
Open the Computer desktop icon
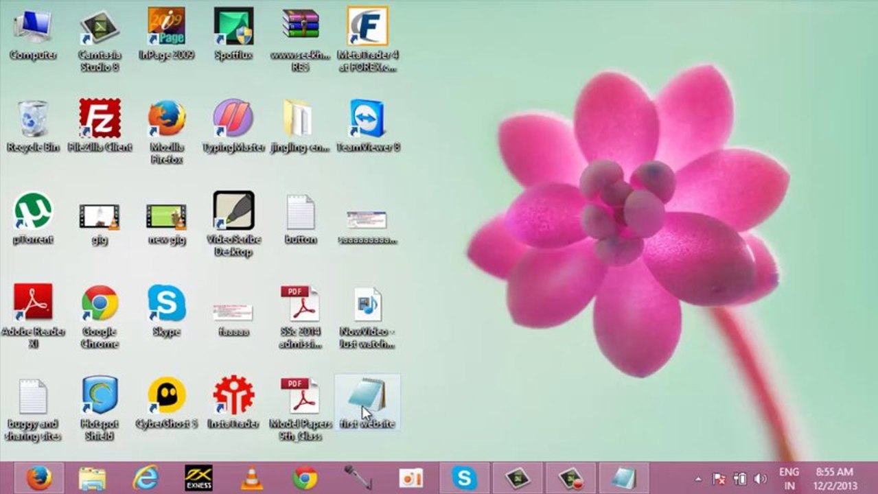click(32, 34)
